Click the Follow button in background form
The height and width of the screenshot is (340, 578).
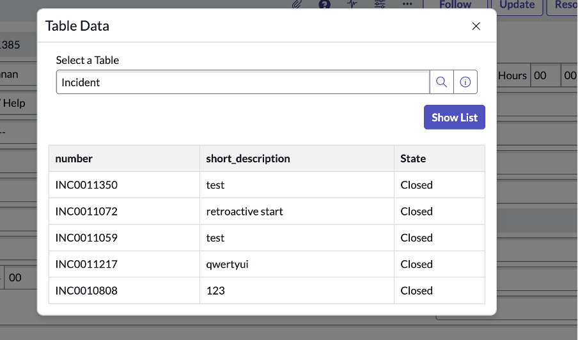pos(455,4)
